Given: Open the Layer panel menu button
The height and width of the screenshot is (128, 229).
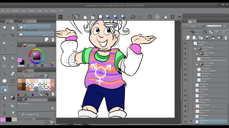Looking at the screenshot, I should tap(185, 21).
